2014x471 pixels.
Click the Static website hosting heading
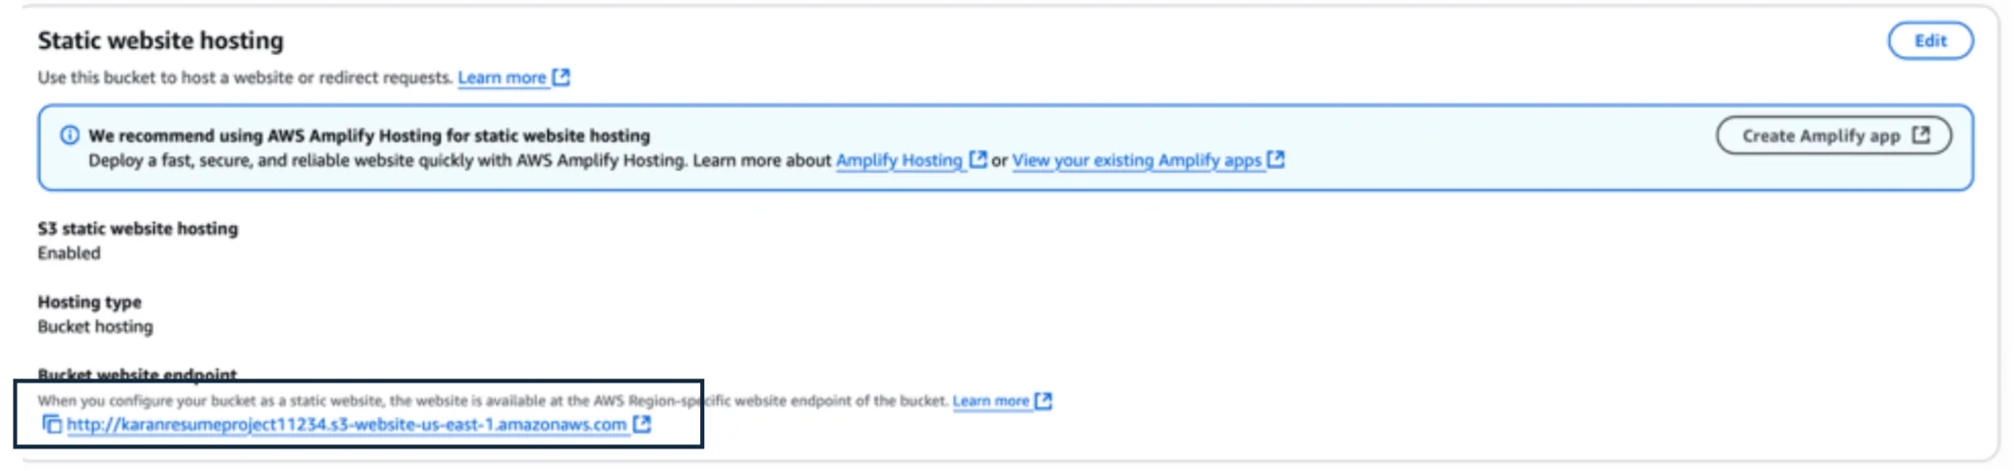tap(160, 40)
